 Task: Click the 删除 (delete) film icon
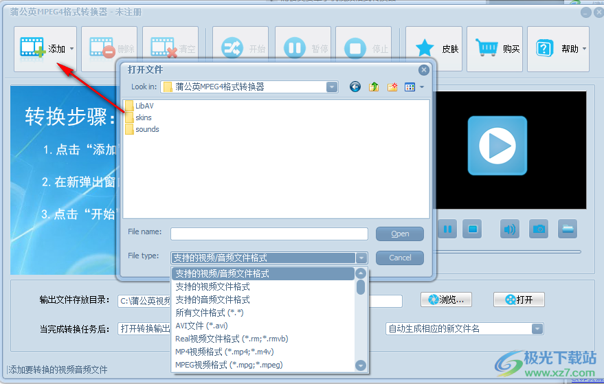102,48
